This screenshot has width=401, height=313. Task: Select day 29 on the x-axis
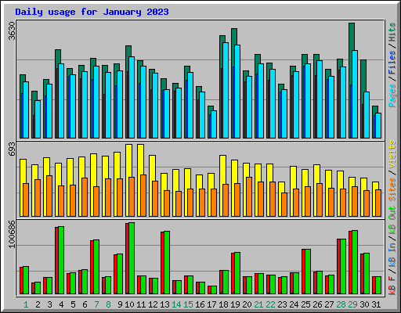pyautogui.click(x=352, y=304)
